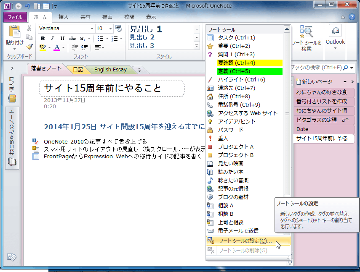Toggle italic formatting
360x272 pixels.
point(52,39)
